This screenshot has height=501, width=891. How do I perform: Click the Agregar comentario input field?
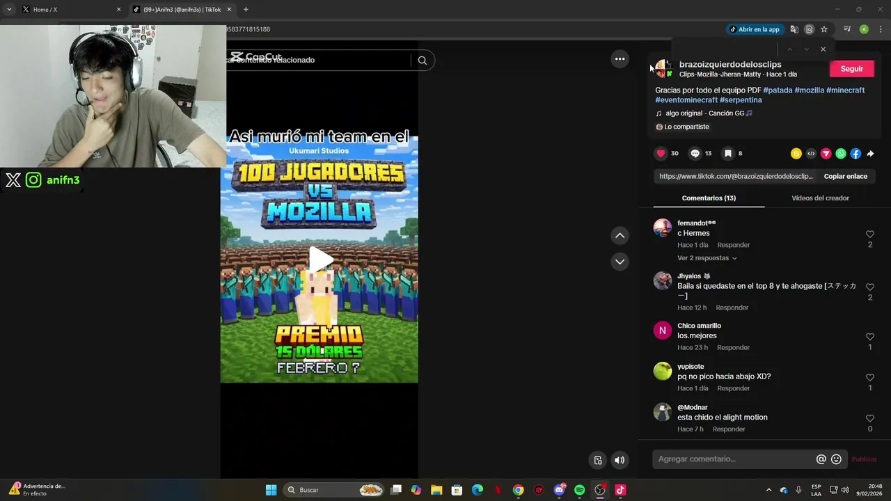click(734, 459)
